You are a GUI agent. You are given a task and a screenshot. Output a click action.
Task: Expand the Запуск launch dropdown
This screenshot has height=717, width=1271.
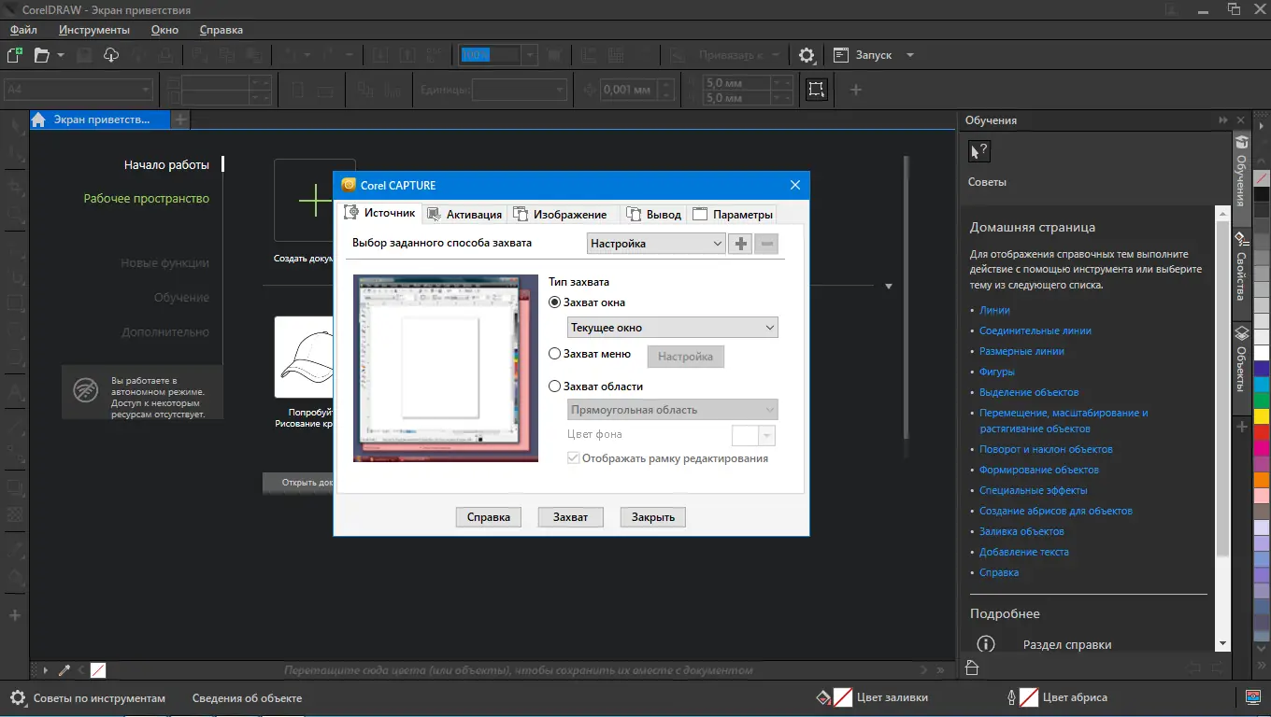click(909, 55)
